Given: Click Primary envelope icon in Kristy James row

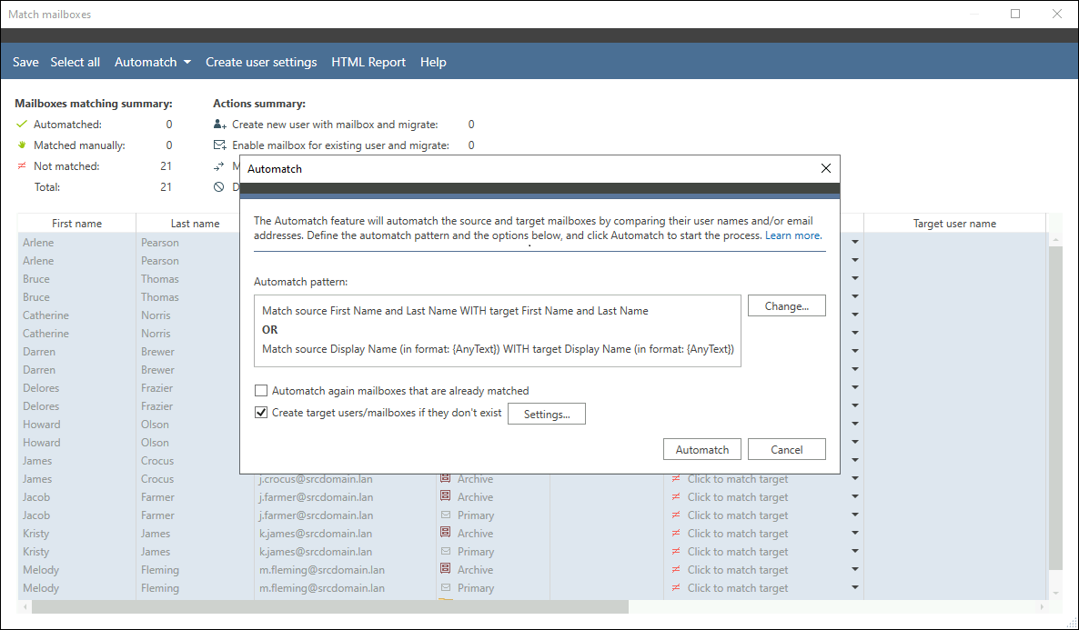Looking at the screenshot, I should 446,552.
